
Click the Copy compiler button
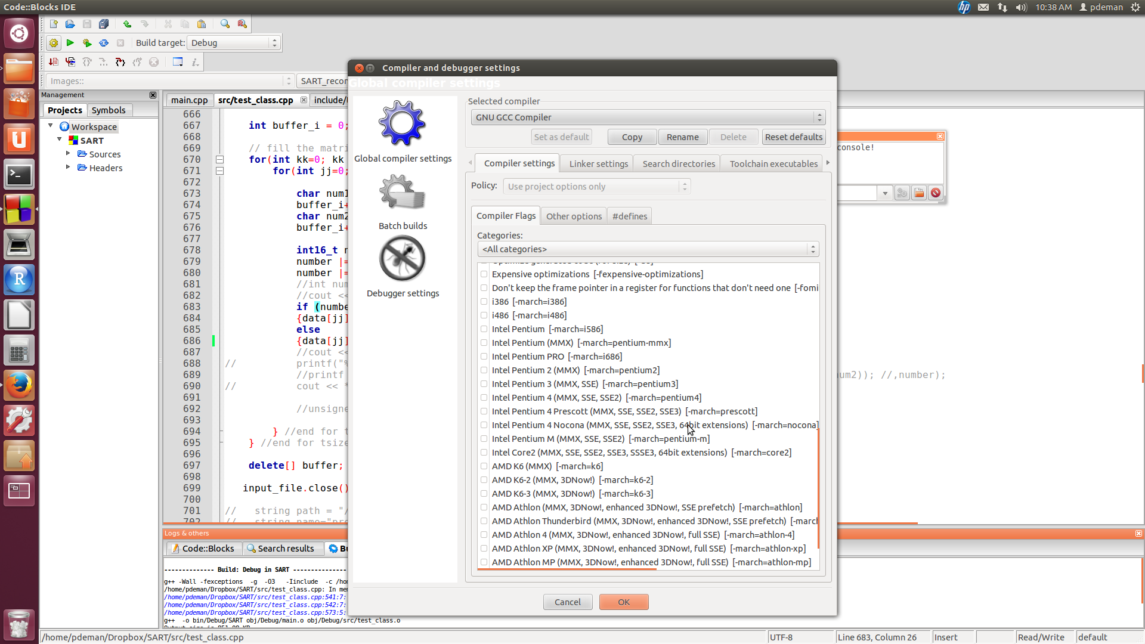click(x=632, y=137)
